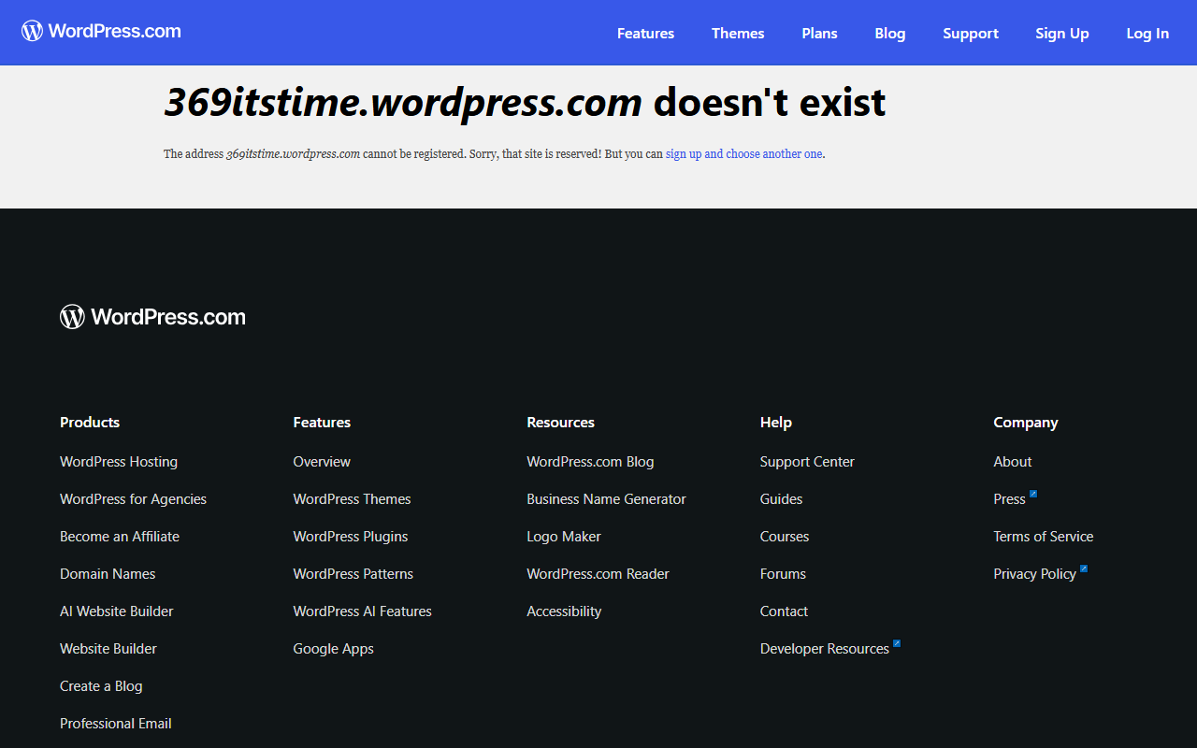Open the Contact link
This screenshot has height=748, width=1197.
click(x=784, y=611)
